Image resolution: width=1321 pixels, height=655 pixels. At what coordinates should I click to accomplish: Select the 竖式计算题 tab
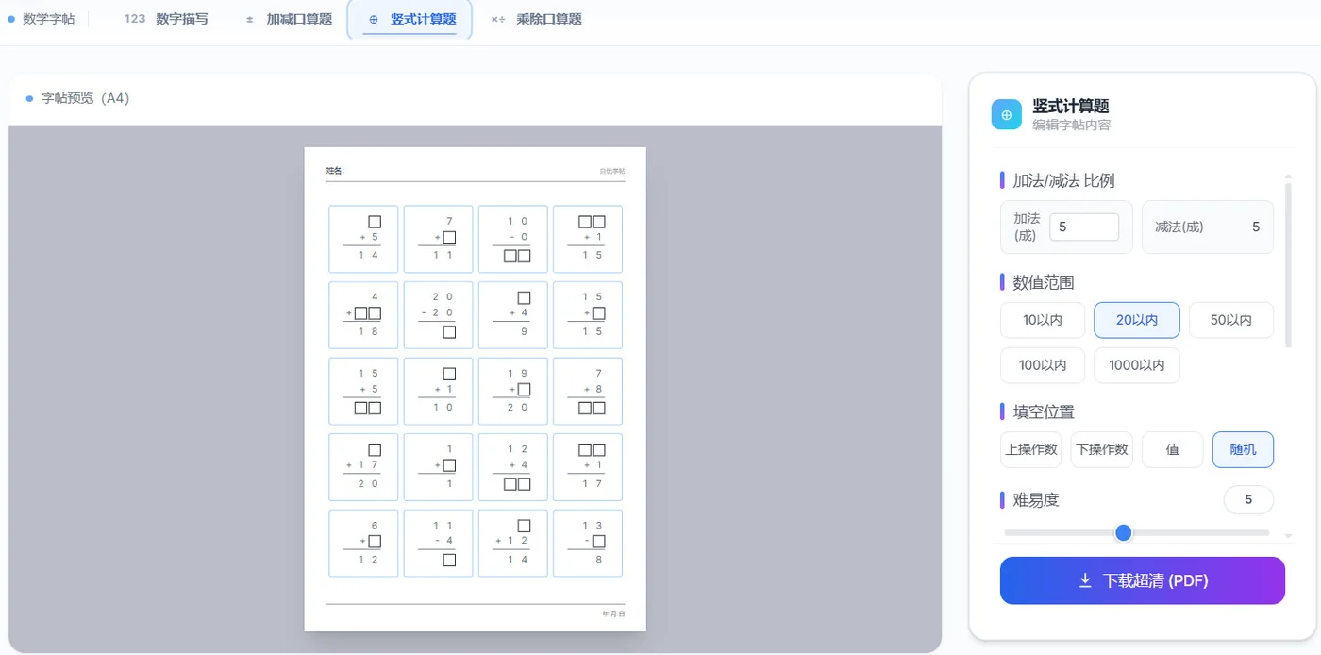point(410,19)
